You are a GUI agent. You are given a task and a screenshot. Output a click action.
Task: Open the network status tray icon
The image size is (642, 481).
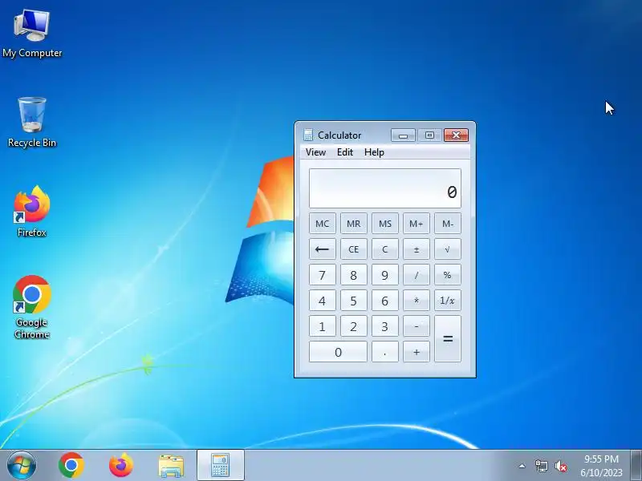point(541,466)
